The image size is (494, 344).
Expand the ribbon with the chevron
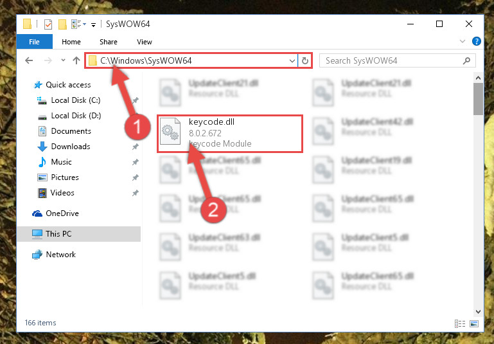point(462,41)
